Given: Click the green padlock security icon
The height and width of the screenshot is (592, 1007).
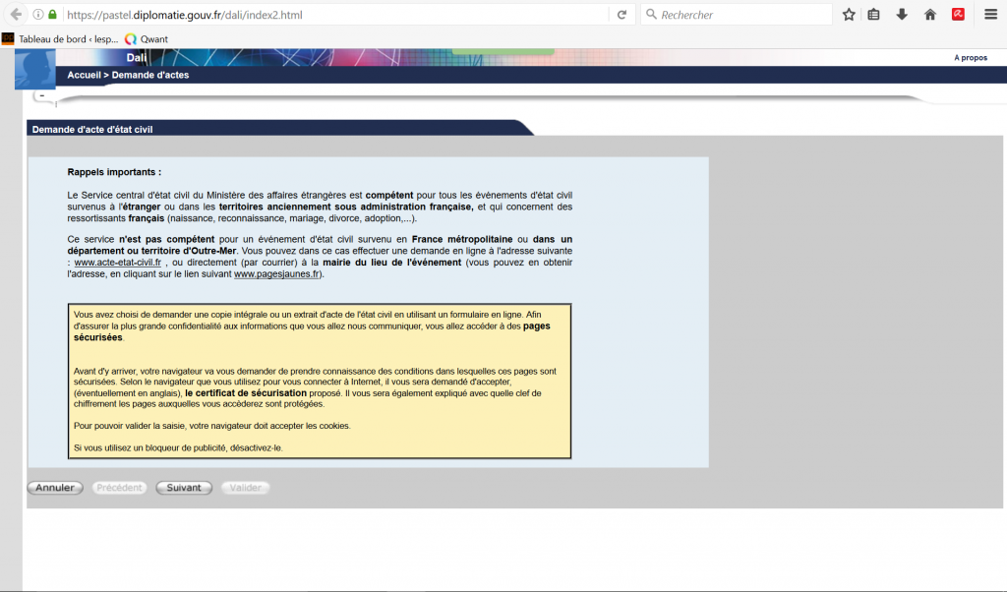Looking at the screenshot, I should [52, 16].
